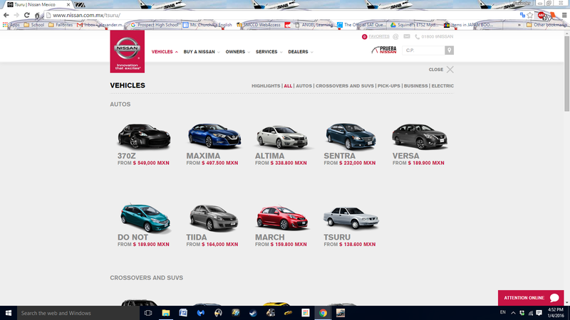Viewport: 570px width, 320px height.
Task: Click the Tsuru car thumbnail
Action: coord(351,218)
